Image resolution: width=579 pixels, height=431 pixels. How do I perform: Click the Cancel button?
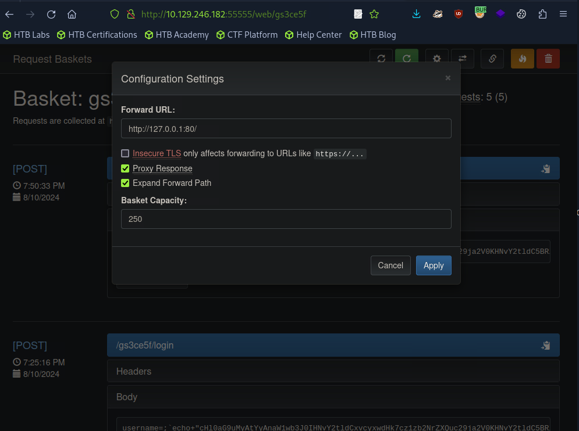390,265
